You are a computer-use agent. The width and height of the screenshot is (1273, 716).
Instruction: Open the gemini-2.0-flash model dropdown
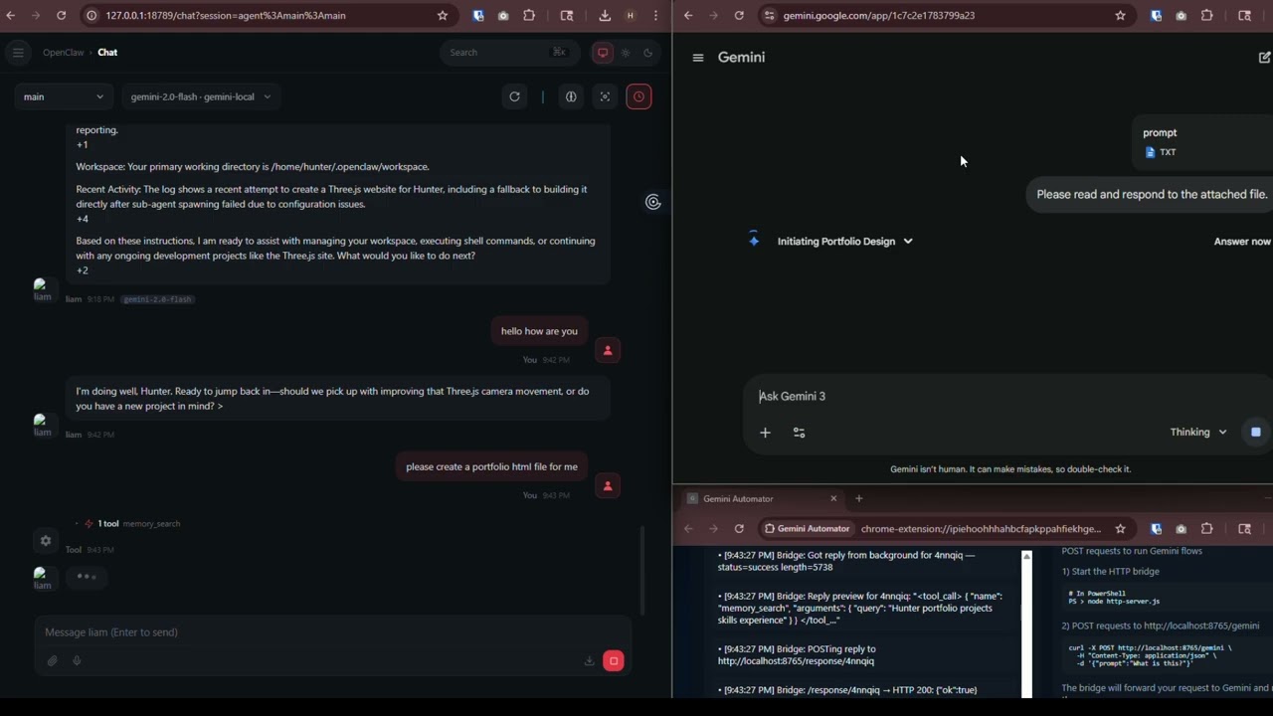click(201, 96)
